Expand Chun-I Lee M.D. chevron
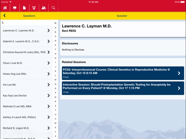Screen dimensions: 186x139 (x=49, y=63)
